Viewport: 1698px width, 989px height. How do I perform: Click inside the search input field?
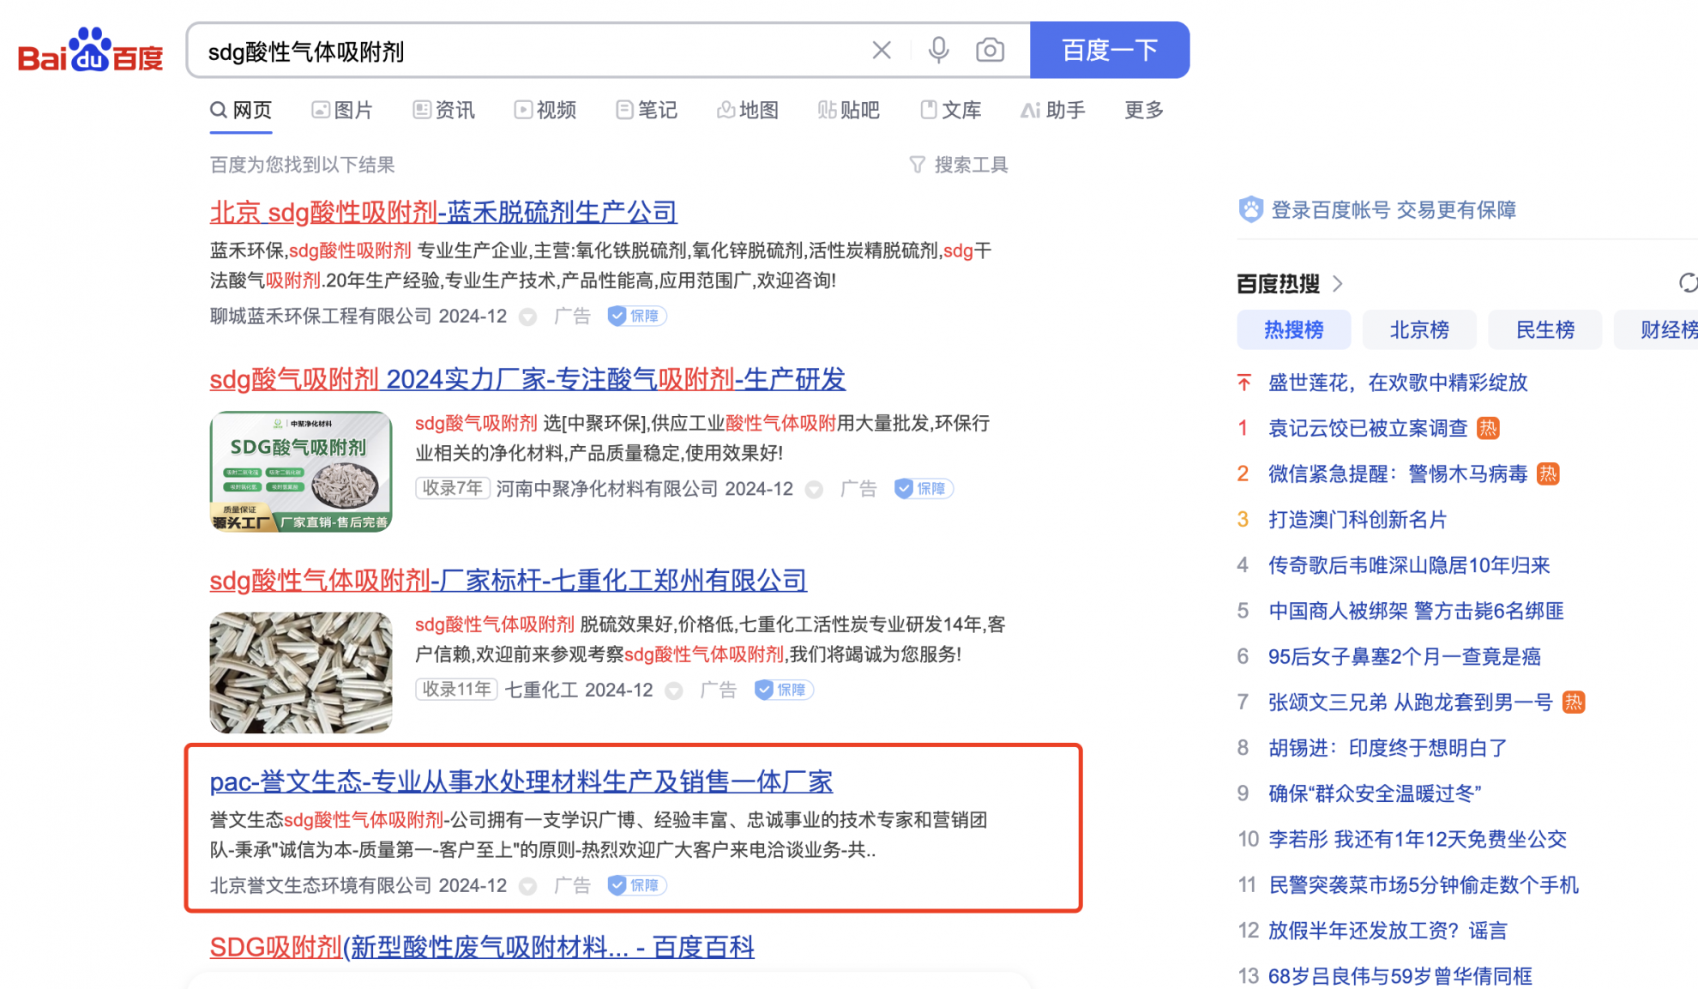click(x=532, y=51)
